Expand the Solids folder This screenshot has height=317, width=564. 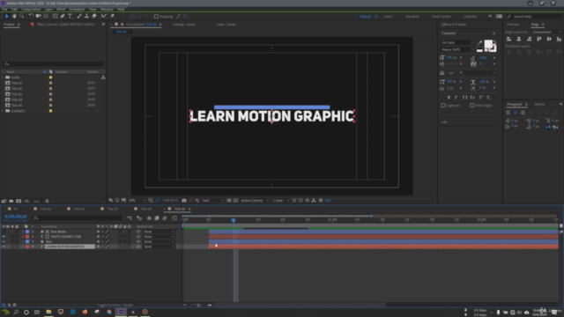tap(3, 77)
